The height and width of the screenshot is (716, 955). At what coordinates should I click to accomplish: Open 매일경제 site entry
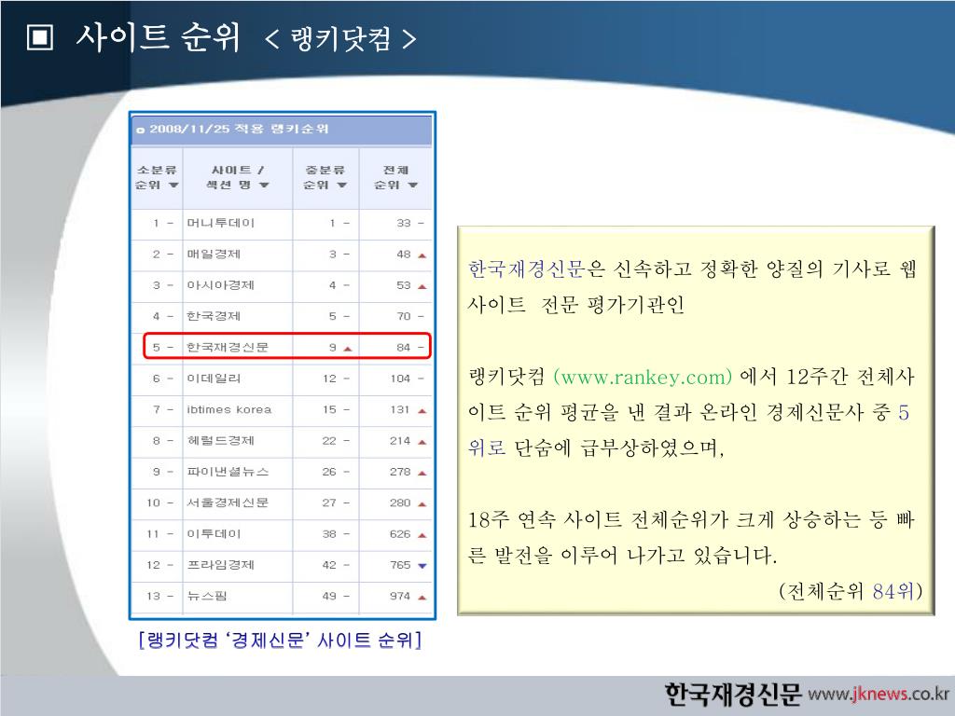[214, 254]
